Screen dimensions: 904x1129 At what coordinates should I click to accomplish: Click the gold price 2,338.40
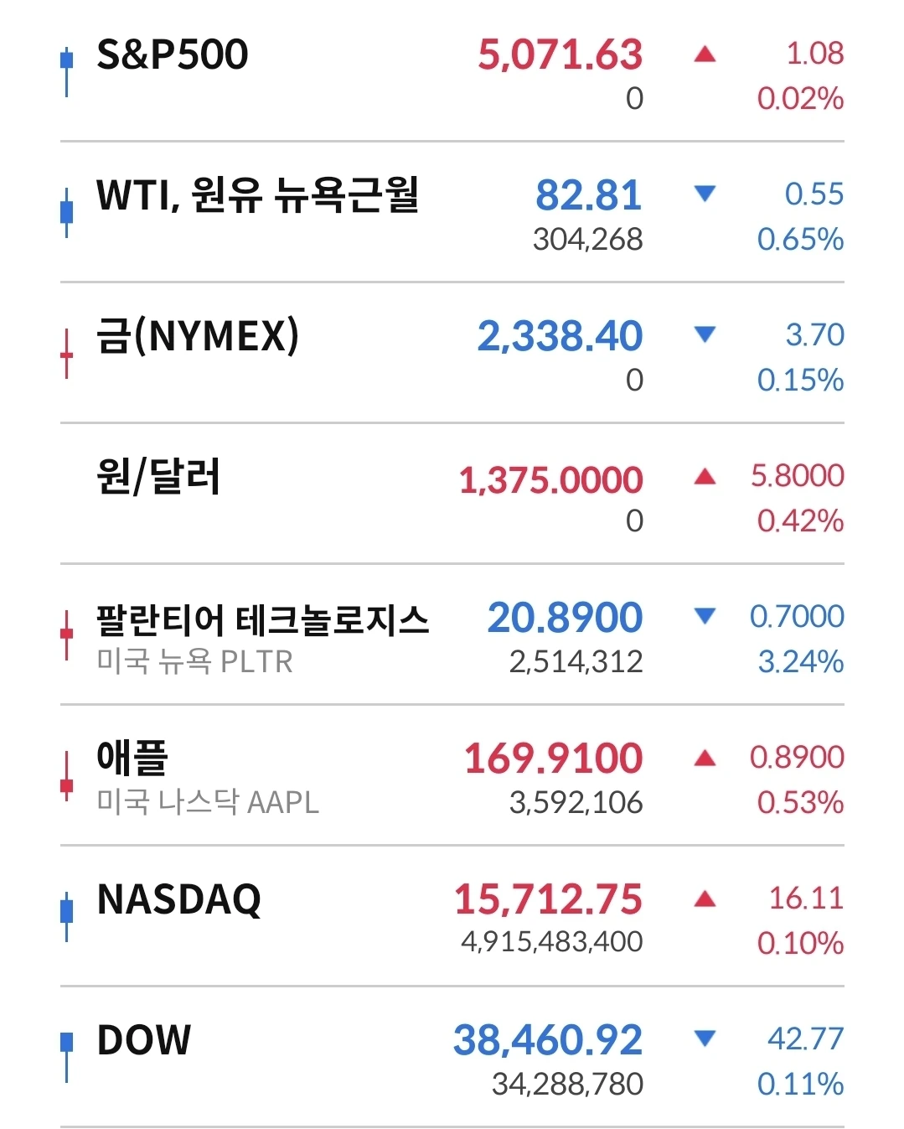[560, 336]
